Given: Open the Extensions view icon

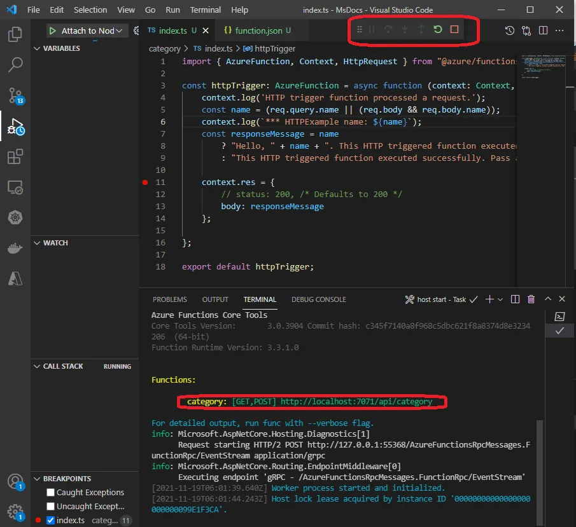Looking at the screenshot, I should coord(15,157).
